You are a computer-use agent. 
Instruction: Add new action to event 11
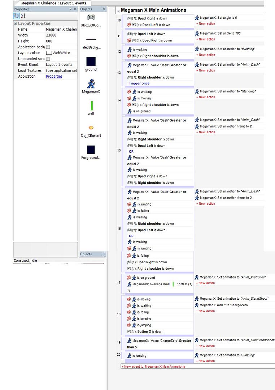click(206, 39)
